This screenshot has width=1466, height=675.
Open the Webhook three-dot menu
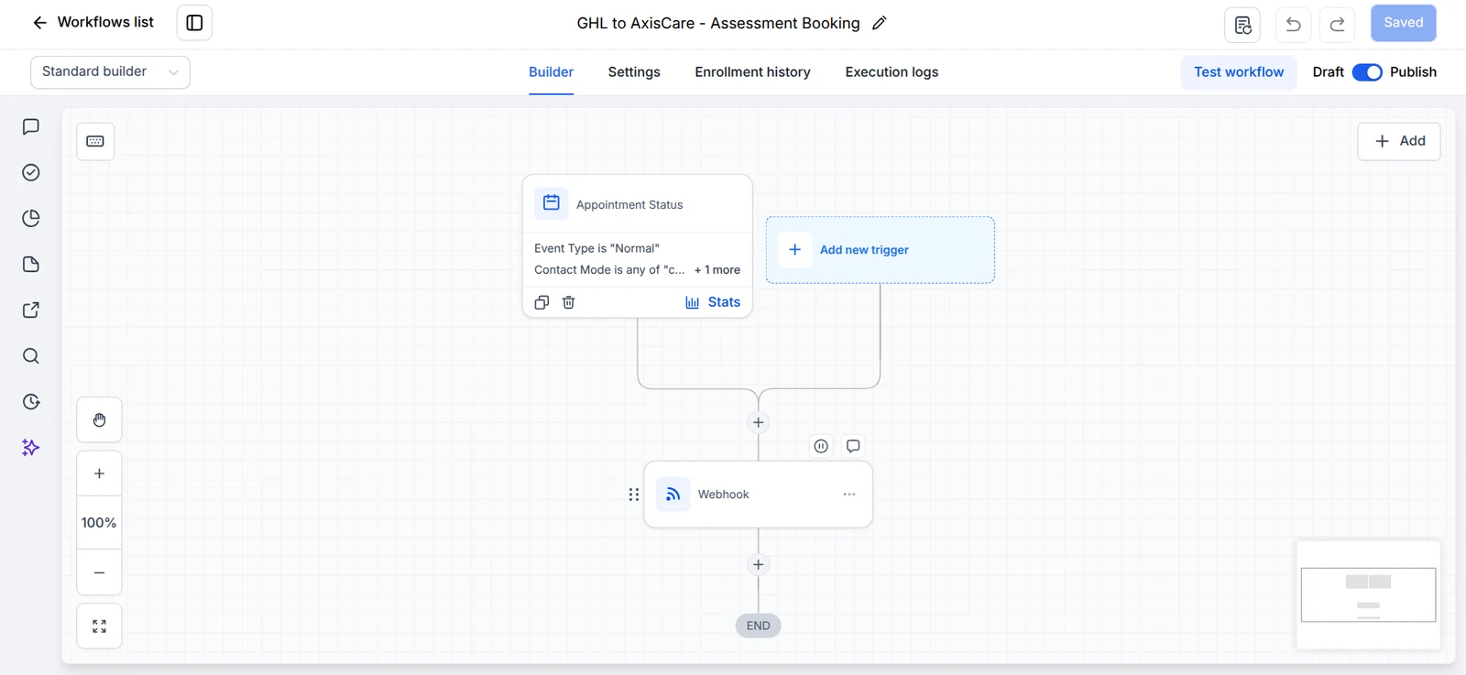849,495
